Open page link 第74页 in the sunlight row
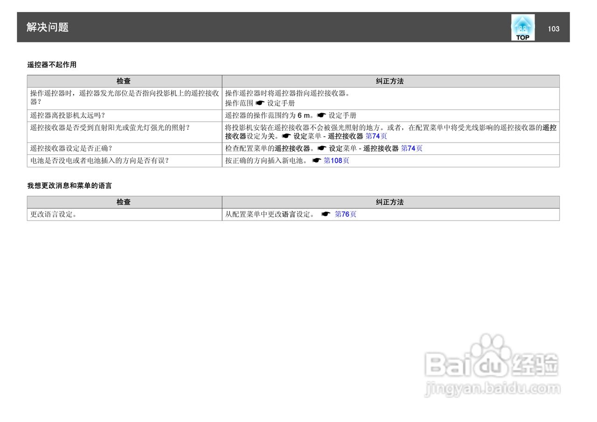The image size is (597, 422). [x=376, y=137]
